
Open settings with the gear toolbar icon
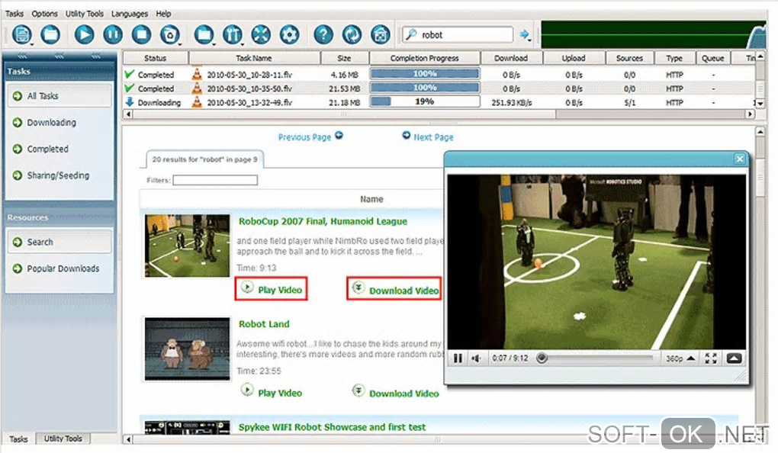tap(289, 34)
